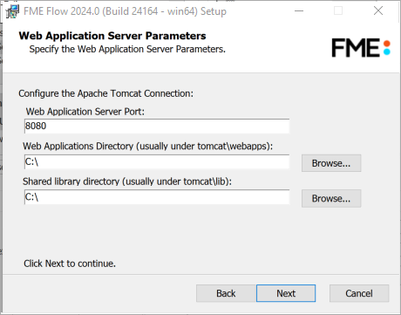Screen dimensions: 401x315
Task: Click into the Web Application Server Port field
Action: [x=157, y=126]
